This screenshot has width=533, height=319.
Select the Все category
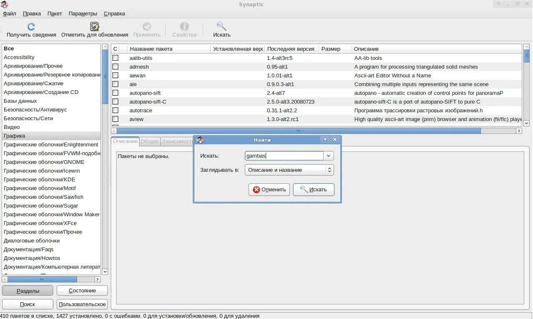(x=51, y=48)
